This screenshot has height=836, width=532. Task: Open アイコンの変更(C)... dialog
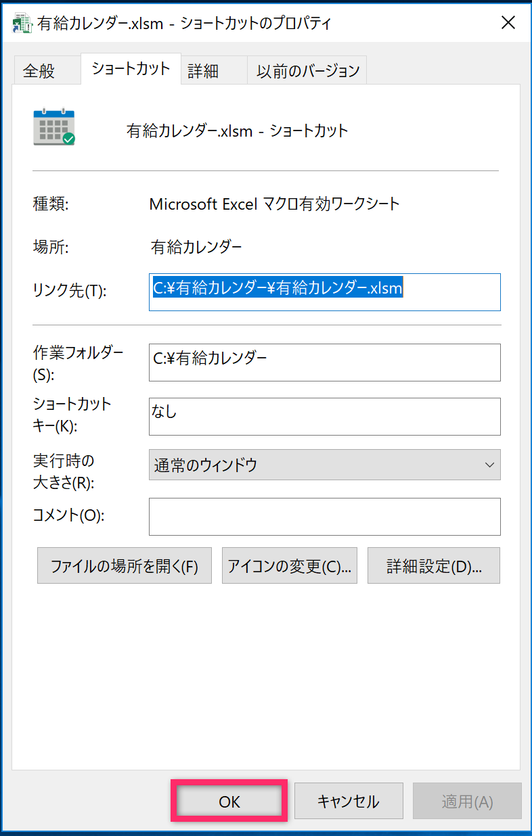point(289,565)
